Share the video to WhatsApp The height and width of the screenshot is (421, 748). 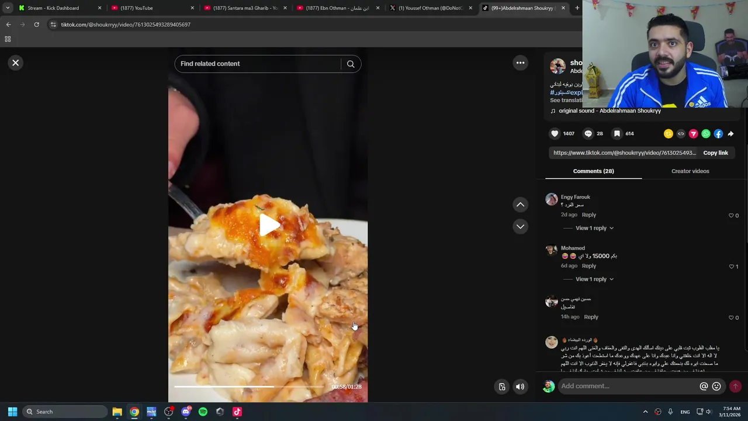(706, 134)
